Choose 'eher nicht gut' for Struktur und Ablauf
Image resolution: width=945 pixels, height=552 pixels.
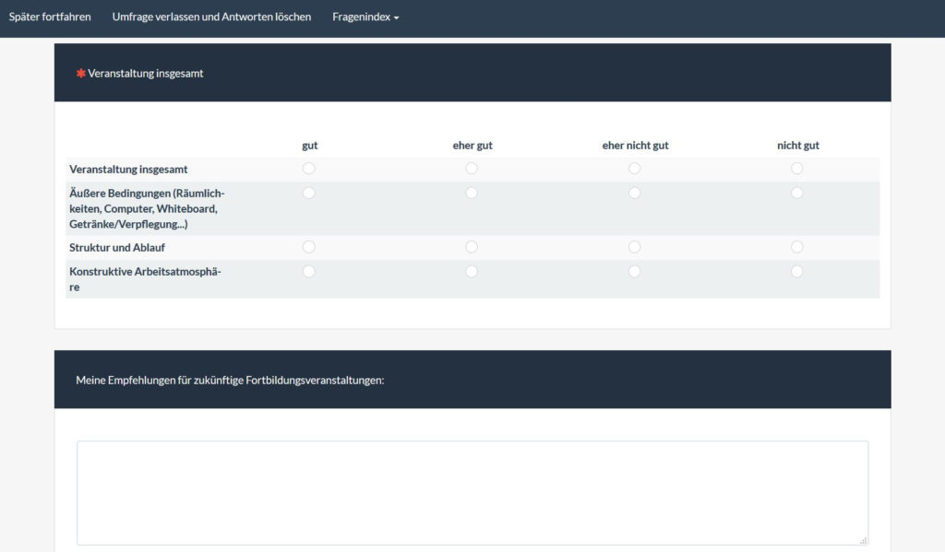point(635,247)
